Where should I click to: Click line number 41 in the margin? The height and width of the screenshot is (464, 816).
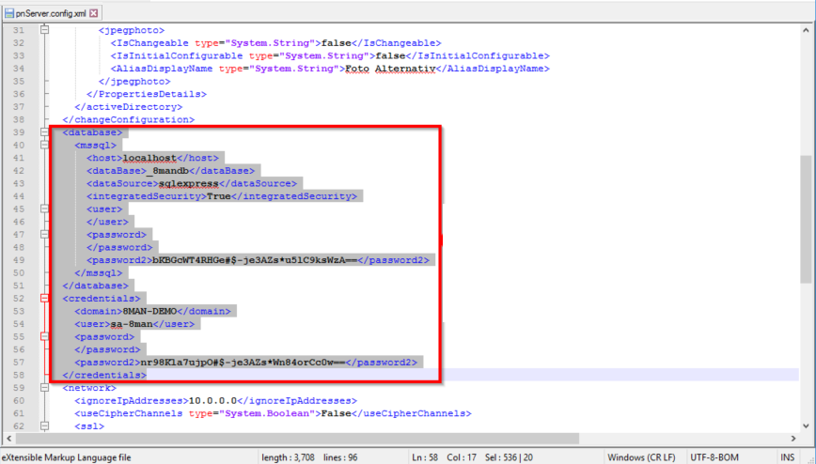pyautogui.click(x=19, y=158)
